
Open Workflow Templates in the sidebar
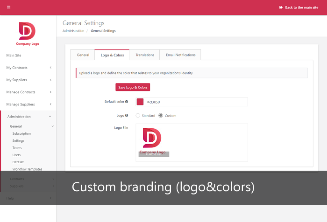[x=27, y=169]
